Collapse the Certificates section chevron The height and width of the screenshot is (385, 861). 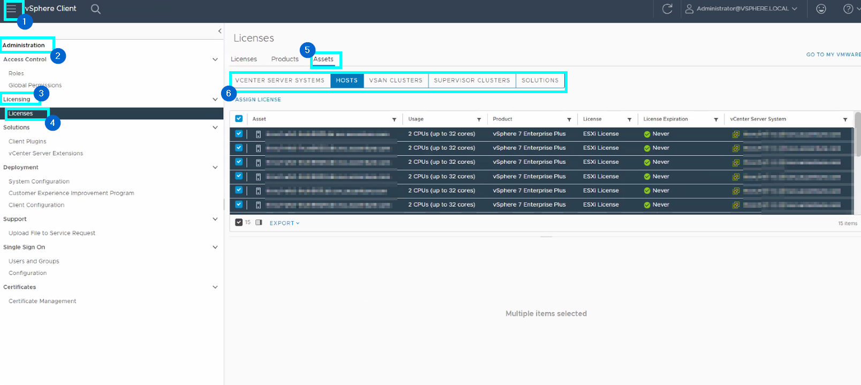[x=215, y=287]
